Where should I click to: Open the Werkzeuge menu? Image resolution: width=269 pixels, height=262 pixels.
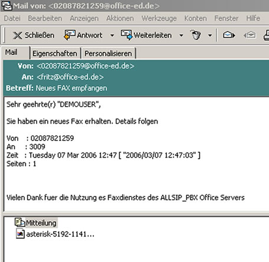159,18
